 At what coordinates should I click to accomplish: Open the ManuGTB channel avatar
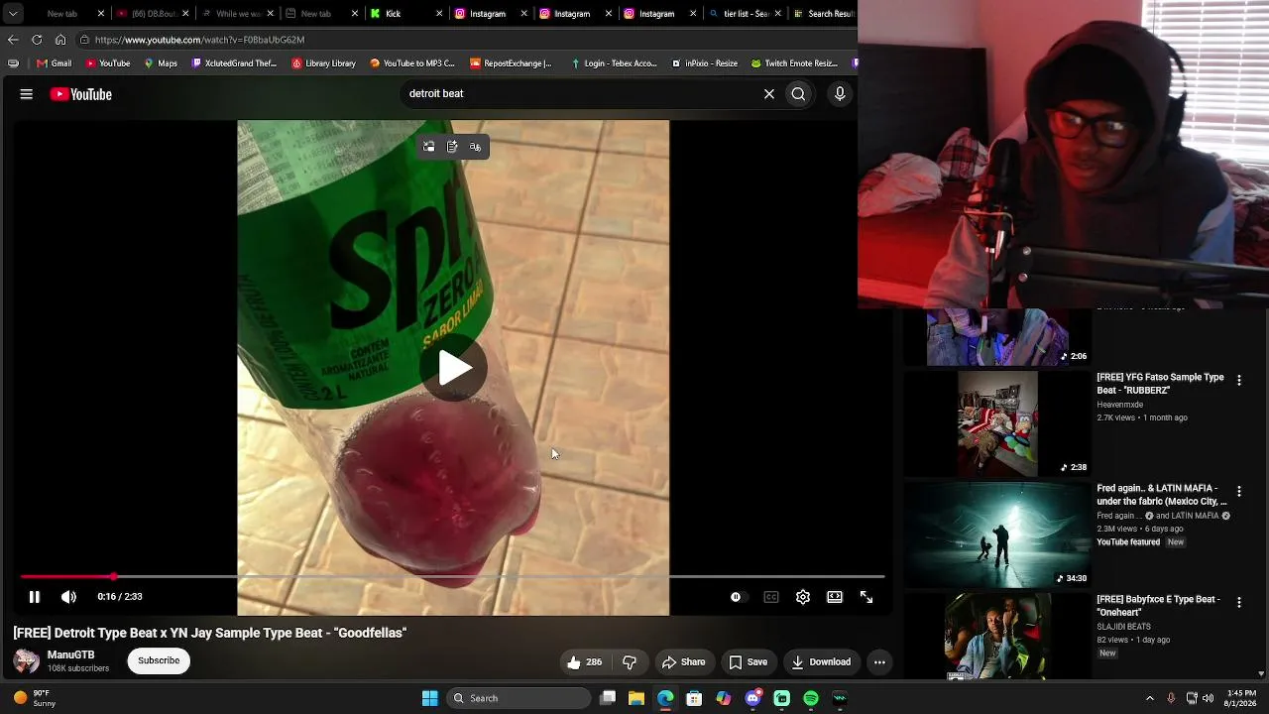[27, 661]
